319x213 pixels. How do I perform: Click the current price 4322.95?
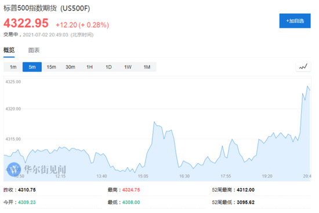tap(26, 23)
